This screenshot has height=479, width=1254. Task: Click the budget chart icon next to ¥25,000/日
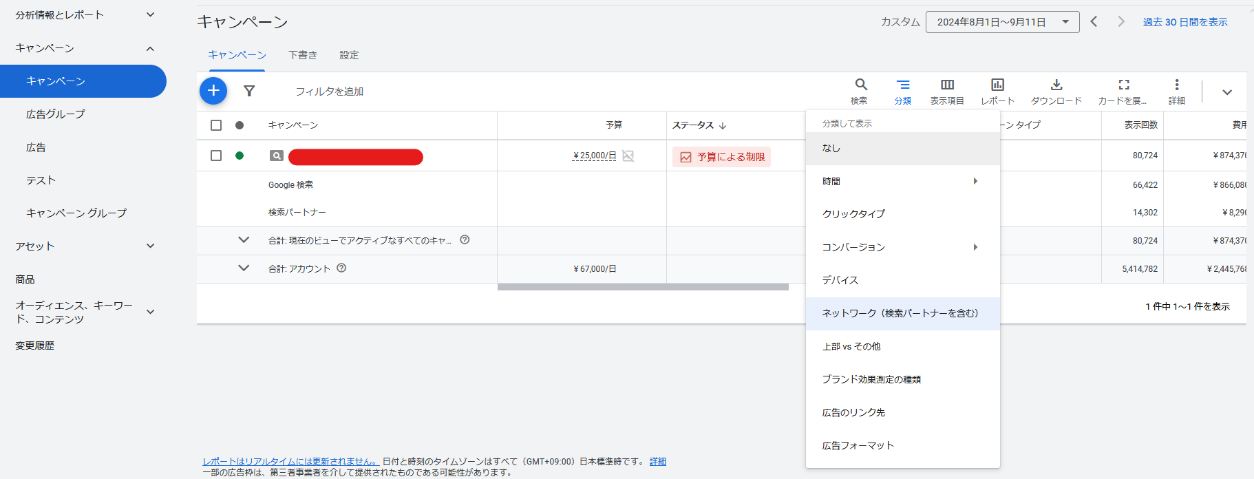coord(628,156)
